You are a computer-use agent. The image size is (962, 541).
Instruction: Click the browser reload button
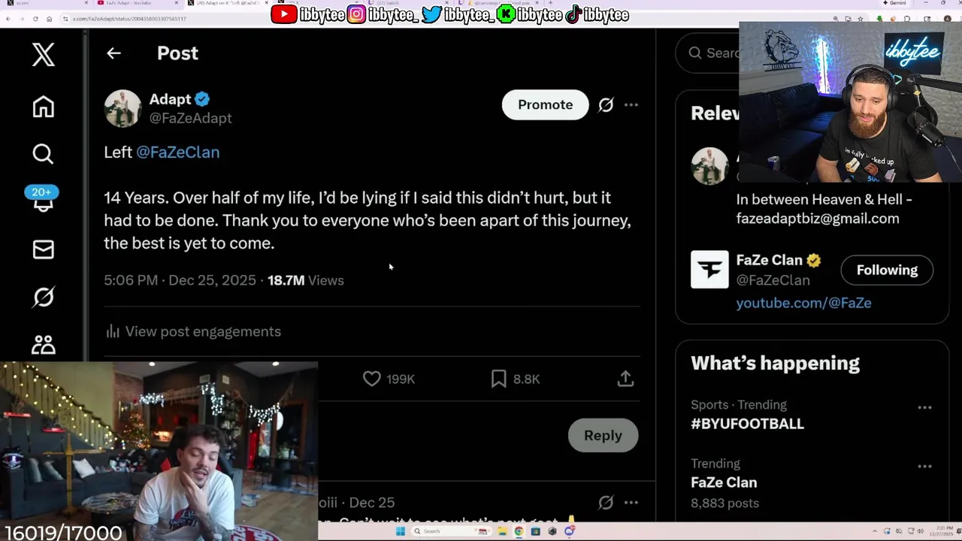(35, 19)
